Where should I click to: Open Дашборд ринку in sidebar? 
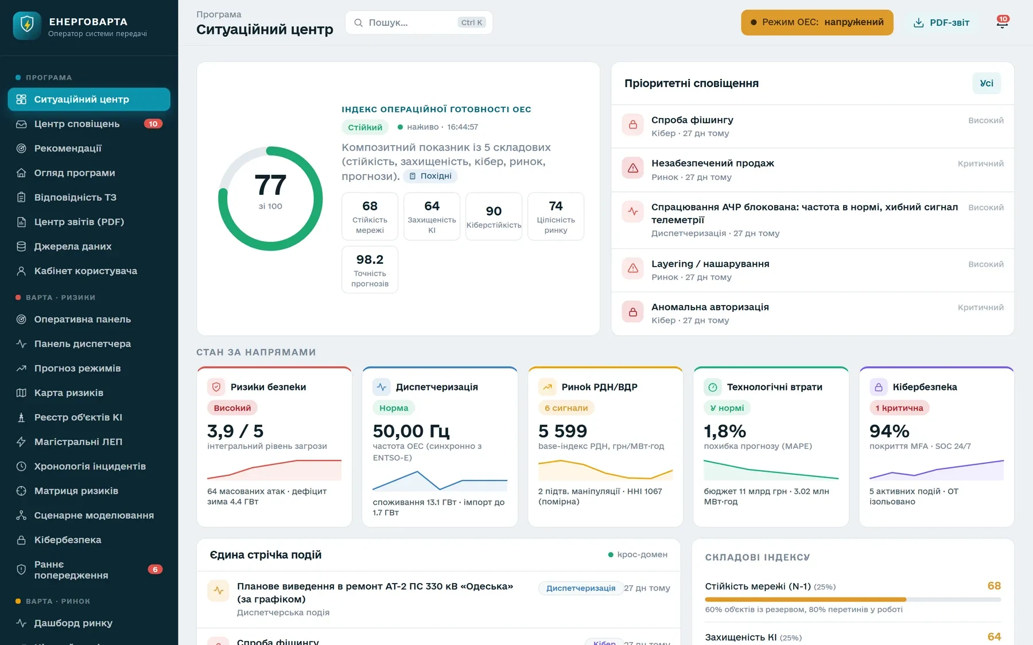coord(89,623)
